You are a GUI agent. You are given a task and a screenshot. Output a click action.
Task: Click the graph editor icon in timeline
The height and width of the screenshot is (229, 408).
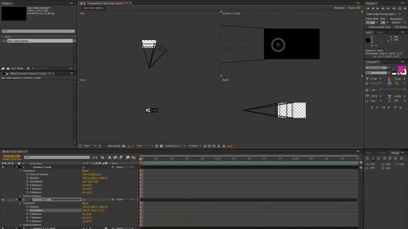click(133, 157)
